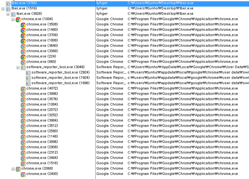The width and height of the screenshot is (249, 179).
Task: Select process chrome.exe (2908)
Action: point(42,147)
